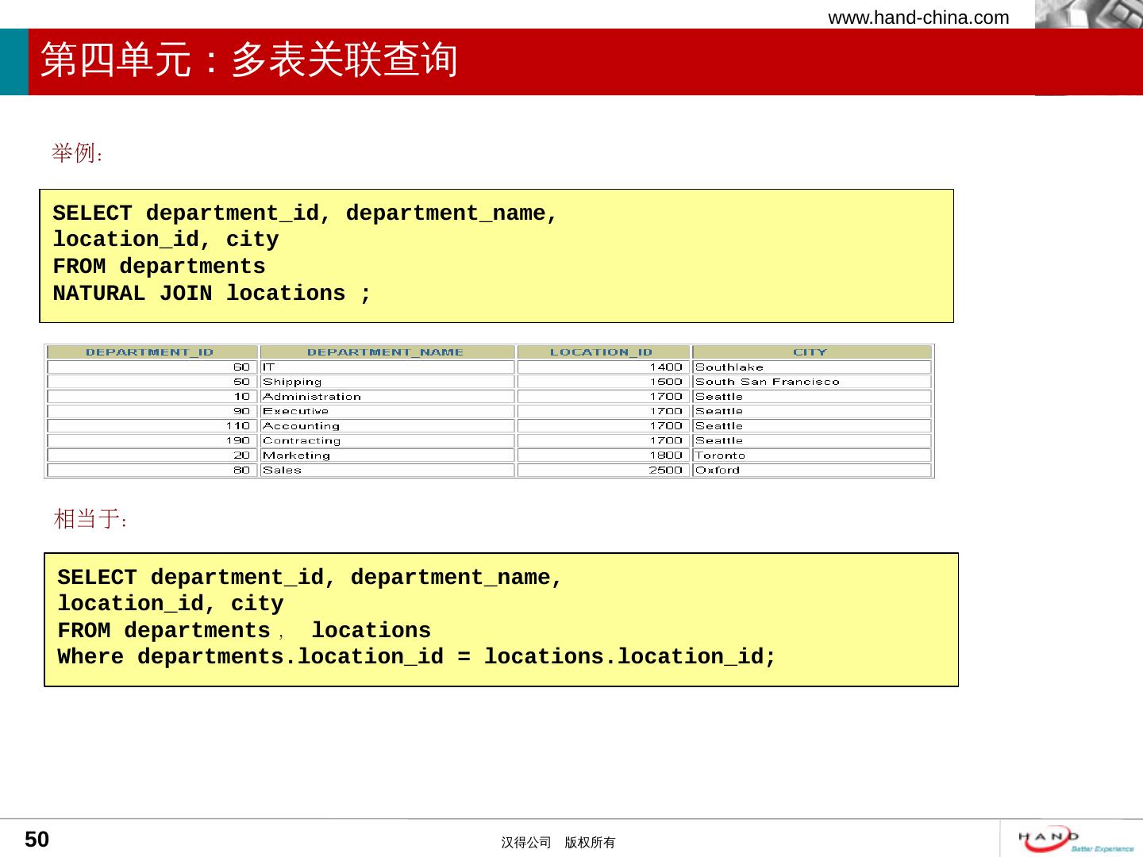This screenshot has width=1143, height=857.
Task: Open the www.hand-china.com website link
Action: click(918, 17)
